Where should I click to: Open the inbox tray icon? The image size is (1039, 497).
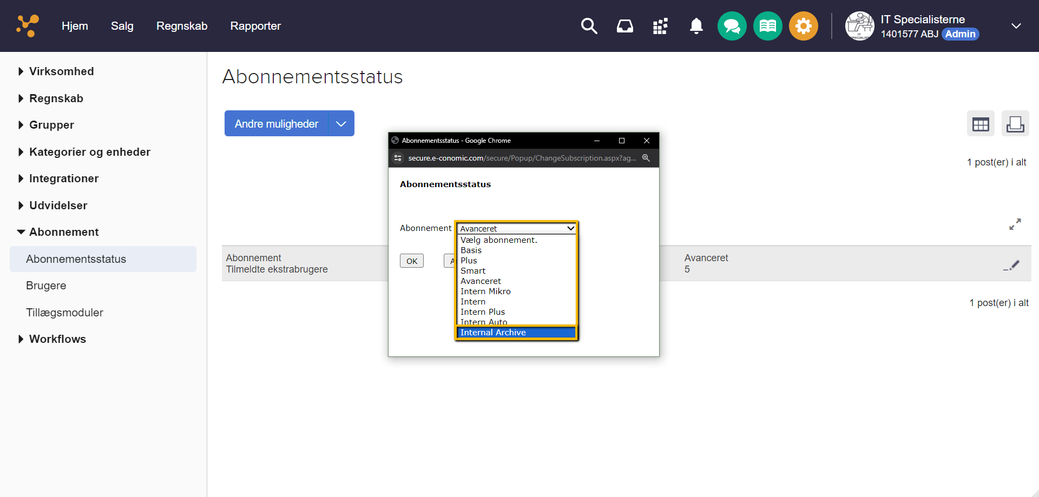pyautogui.click(x=624, y=26)
